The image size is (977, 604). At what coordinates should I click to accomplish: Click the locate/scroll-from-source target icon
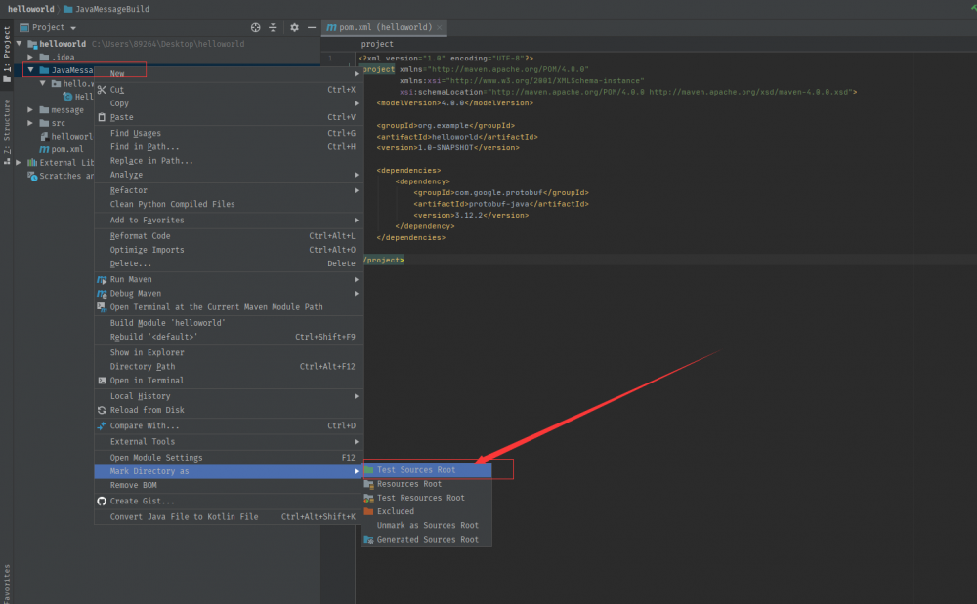pyautogui.click(x=256, y=27)
